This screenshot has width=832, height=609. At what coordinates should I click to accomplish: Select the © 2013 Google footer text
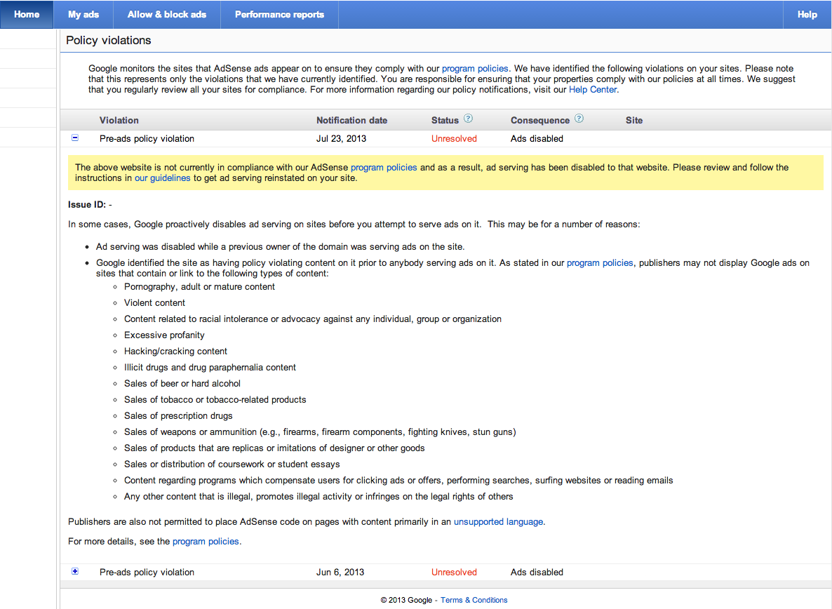click(x=406, y=600)
